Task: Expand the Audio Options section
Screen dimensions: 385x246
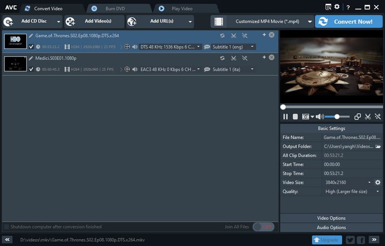Action: coord(331,227)
